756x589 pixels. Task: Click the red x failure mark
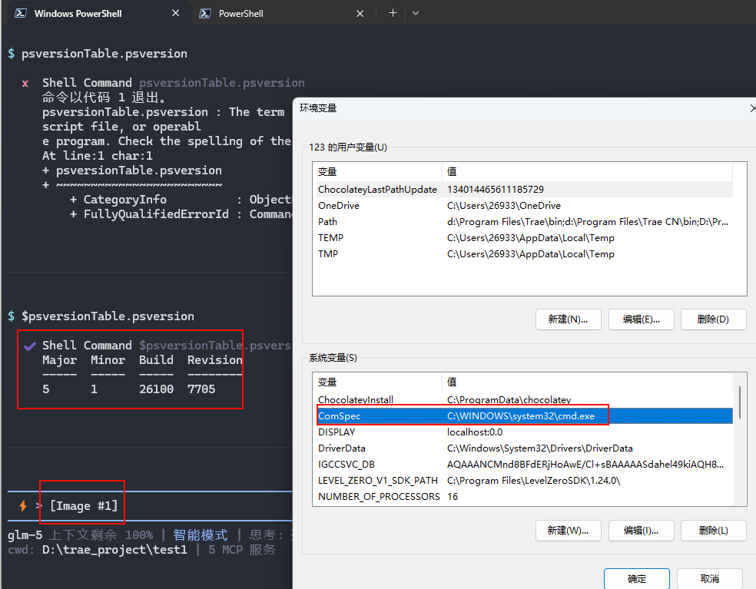click(x=25, y=84)
